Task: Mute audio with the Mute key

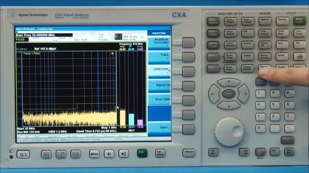Action: [x=95, y=154]
